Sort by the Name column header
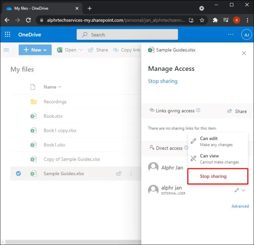This screenshot has height=245, width=254. tap(52, 87)
